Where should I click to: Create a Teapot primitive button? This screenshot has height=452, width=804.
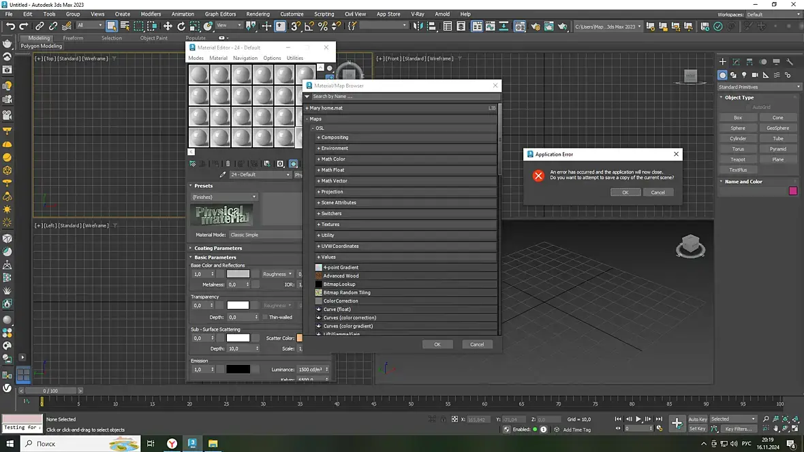coord(738,159)
